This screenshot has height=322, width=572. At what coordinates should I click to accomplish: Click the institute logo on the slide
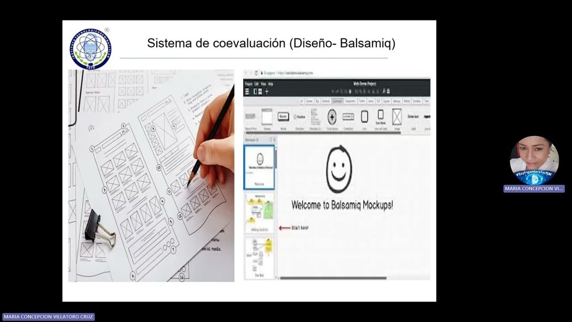91,48
